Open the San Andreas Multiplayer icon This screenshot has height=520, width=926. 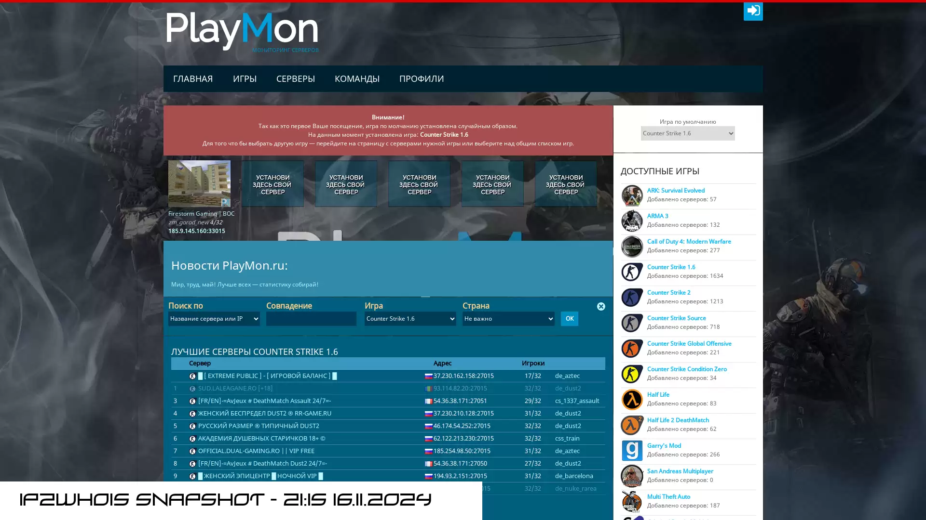pyautogui.click(x=632, y=476)
